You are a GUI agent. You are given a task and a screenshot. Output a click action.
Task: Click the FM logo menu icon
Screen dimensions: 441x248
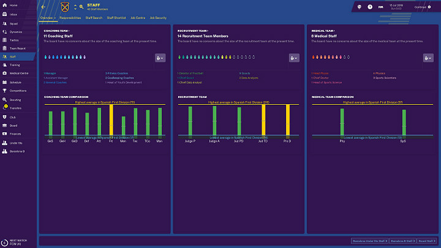pos(381,7)
